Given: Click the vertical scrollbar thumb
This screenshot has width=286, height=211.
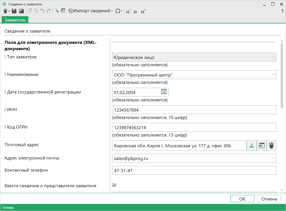Looking at the screenshot, I should pos(281,75).
